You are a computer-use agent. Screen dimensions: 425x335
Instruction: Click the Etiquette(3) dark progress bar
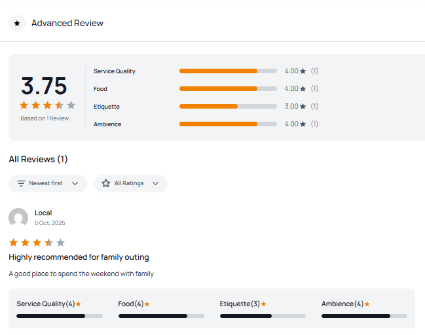pos(246,316)
